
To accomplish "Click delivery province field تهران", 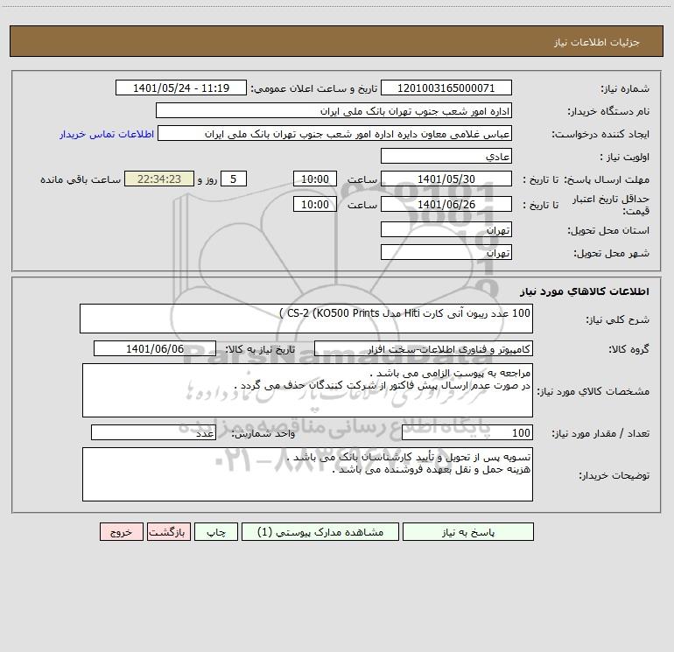I will tap(446, 229).
